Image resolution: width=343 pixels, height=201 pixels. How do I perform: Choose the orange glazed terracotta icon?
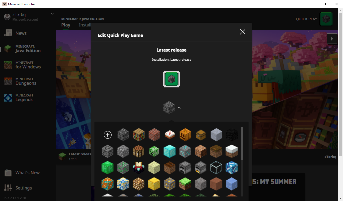point(108,184)
